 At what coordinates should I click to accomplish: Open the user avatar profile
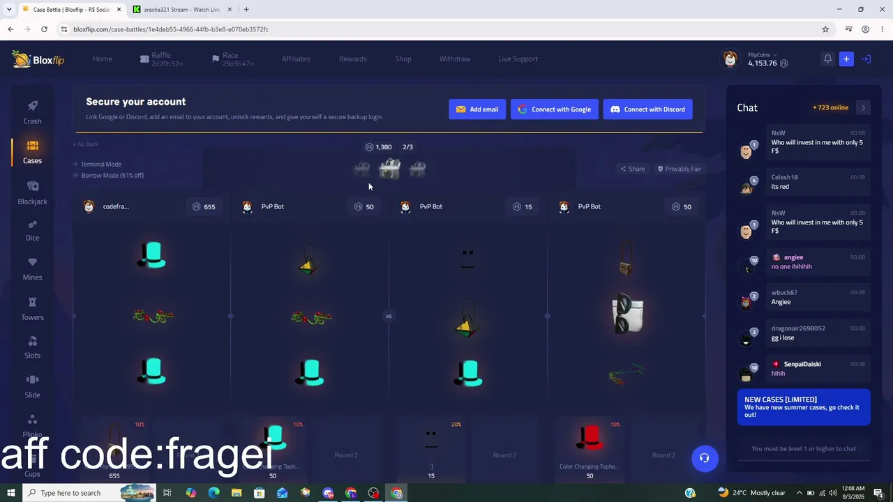(730, 59)
